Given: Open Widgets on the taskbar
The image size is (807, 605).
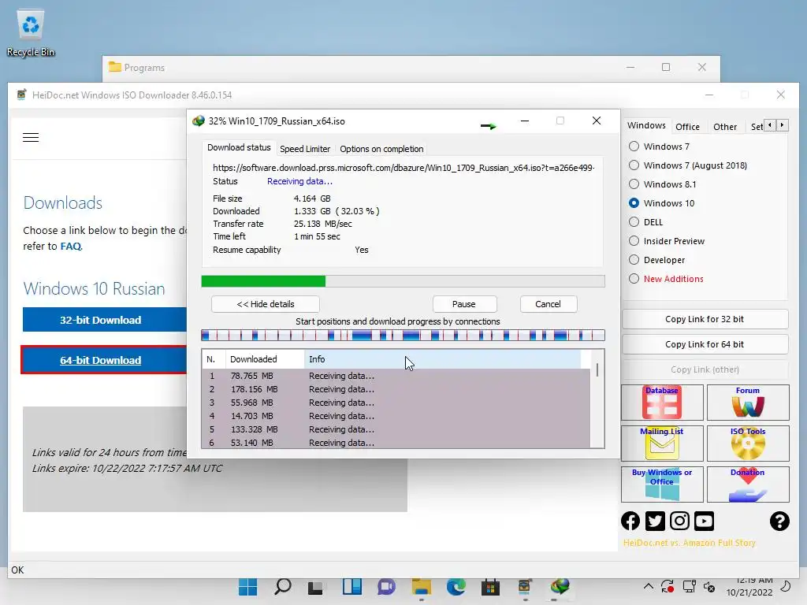Looking at the screenshot, I should pos(352,587).
